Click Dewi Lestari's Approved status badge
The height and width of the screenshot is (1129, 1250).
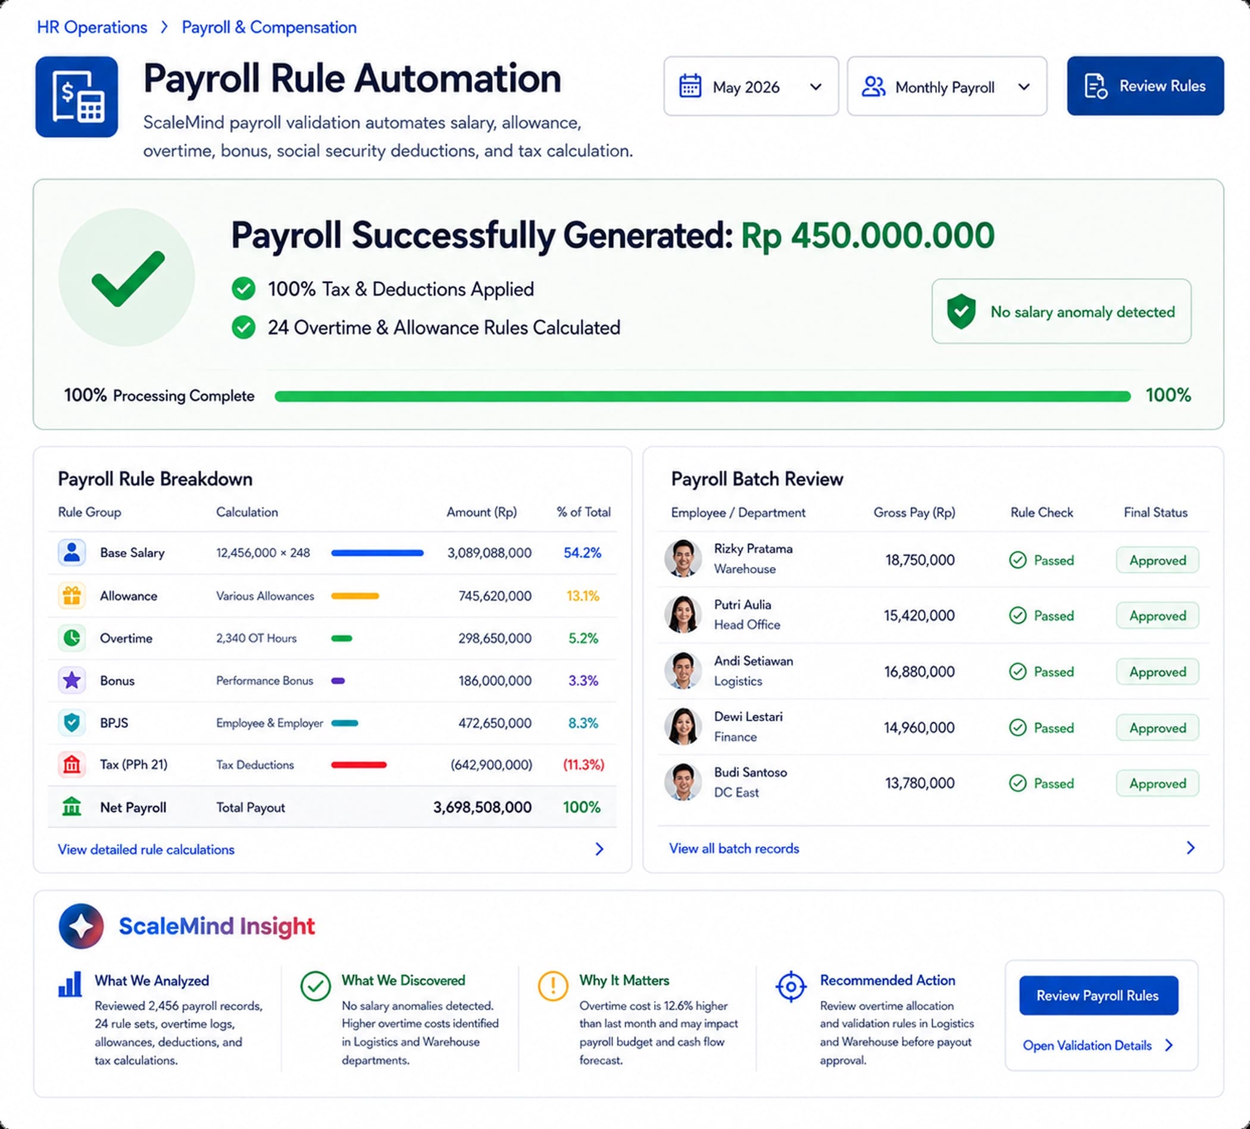pos(1157,728)
